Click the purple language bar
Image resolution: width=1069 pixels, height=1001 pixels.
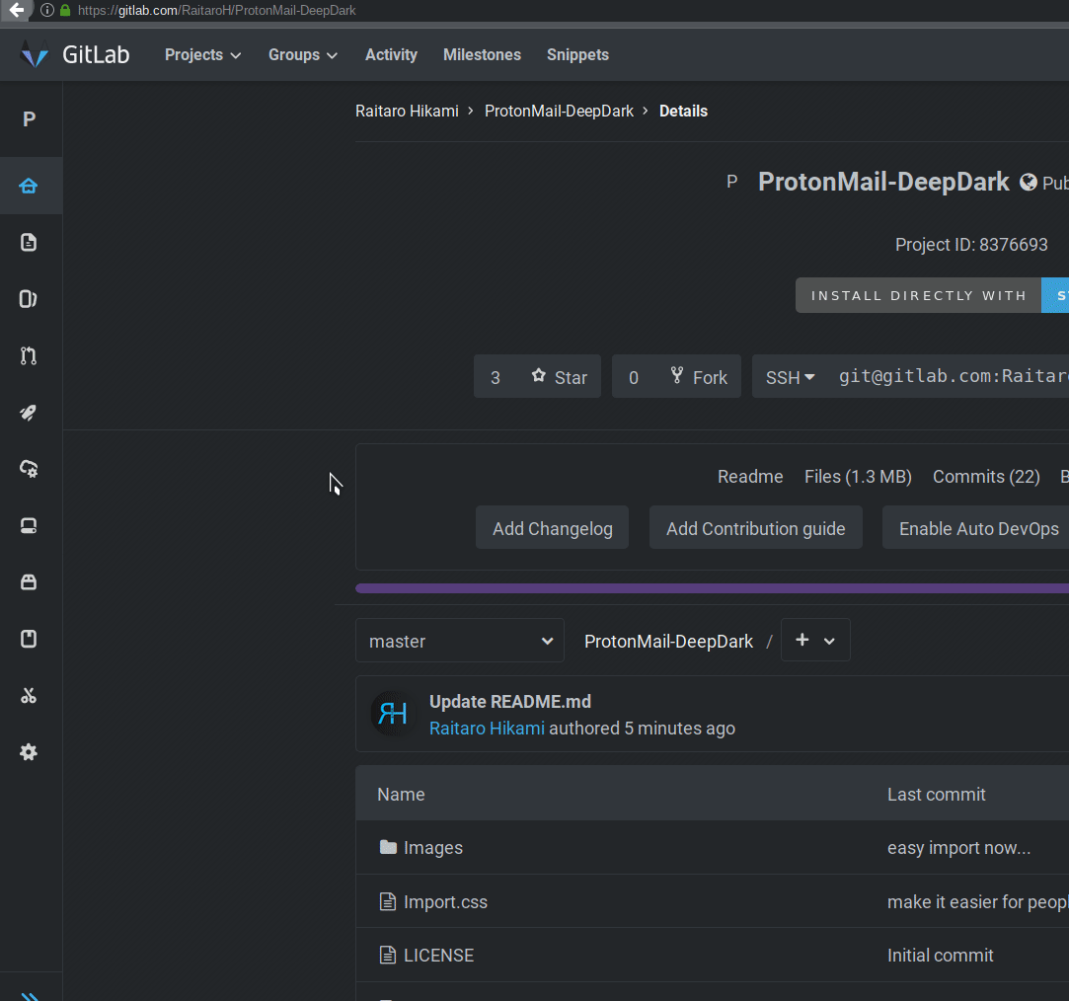tap(712, 588)
